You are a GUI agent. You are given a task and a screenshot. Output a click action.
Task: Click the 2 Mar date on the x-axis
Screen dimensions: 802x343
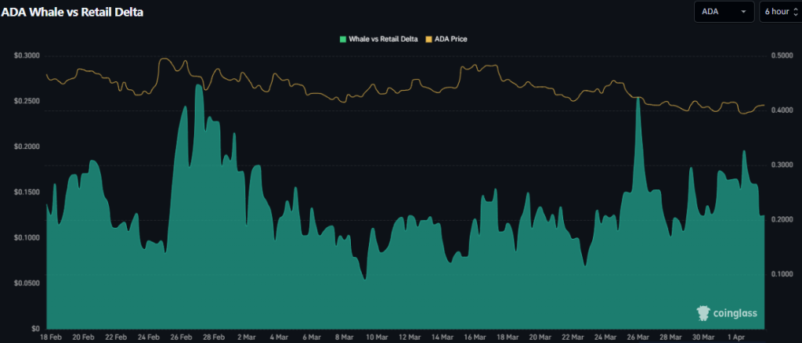(x=246, y=337)
